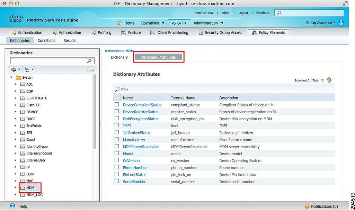Open the PinLockStatus attribute link

[x=134, y=175]
